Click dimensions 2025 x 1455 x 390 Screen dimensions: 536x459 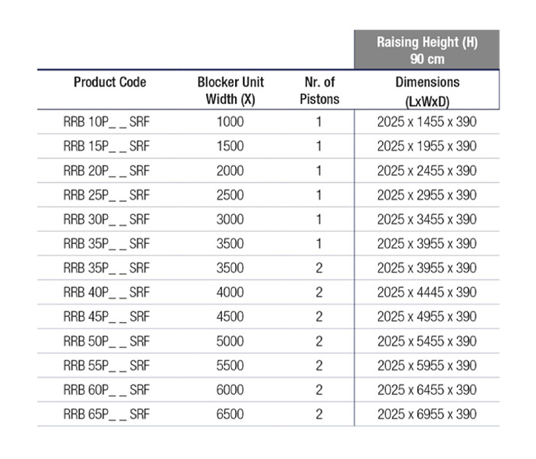[x=427, y=122]
